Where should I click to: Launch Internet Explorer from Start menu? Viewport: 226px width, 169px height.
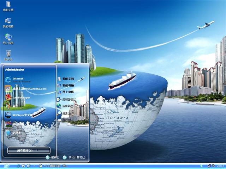tap(18, 80)
